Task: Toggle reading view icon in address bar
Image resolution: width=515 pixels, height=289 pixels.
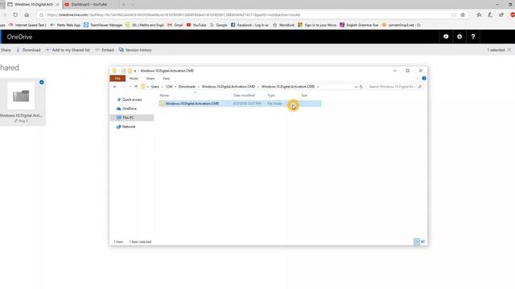Action: click(454, 14)
